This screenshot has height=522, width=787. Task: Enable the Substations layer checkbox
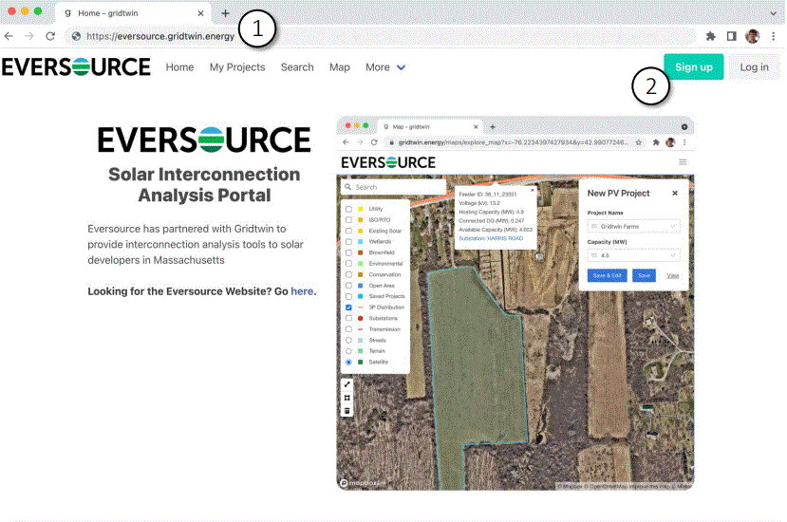click(348, 318)
